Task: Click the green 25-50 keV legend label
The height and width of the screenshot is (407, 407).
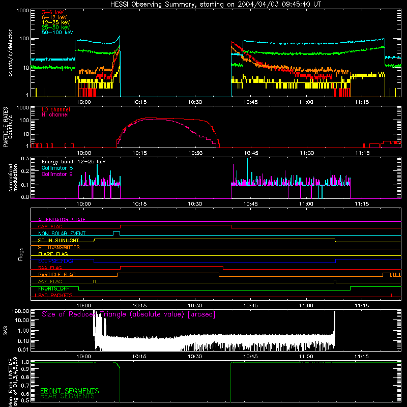Action: click(56, 27)
